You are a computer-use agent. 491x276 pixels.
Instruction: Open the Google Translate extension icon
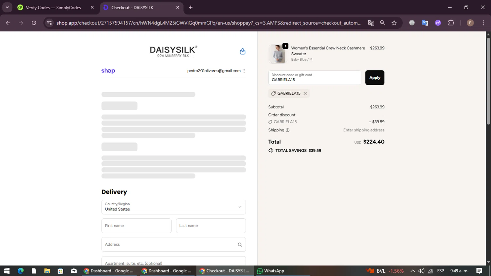point(425,23)
